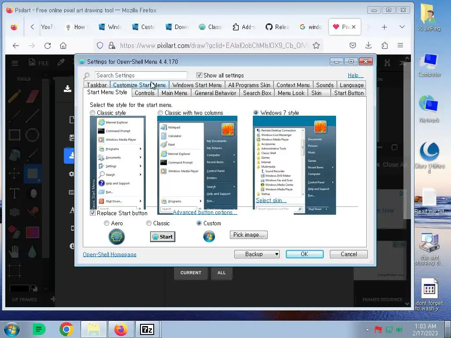
Task: Pick the red color swatch in Pixilart
Action: click(33, 232)
